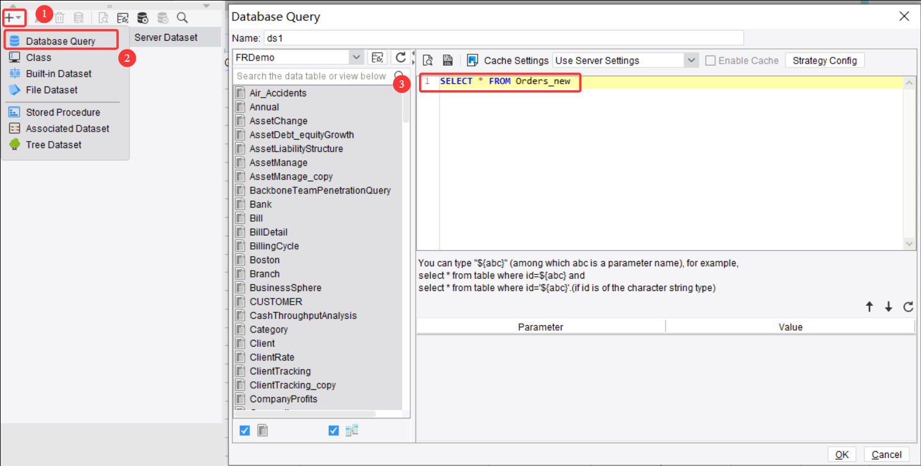This screenshot has width=921, height=466.
Task: Click the SQL editor vertical scrollbar
Action: 909,163
